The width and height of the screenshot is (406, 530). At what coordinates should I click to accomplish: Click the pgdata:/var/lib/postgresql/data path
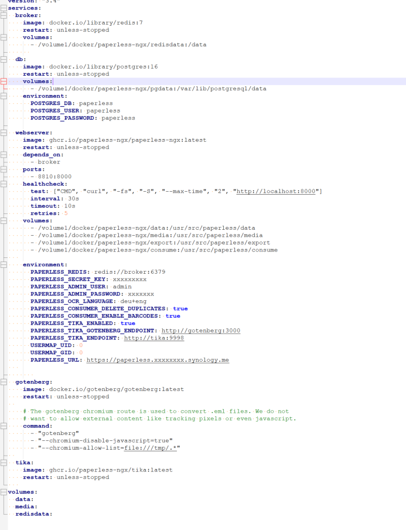(x=152, y=89)
